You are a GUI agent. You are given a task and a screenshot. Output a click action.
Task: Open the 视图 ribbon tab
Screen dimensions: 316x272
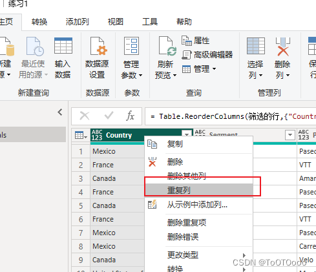(x=116, y=22)
